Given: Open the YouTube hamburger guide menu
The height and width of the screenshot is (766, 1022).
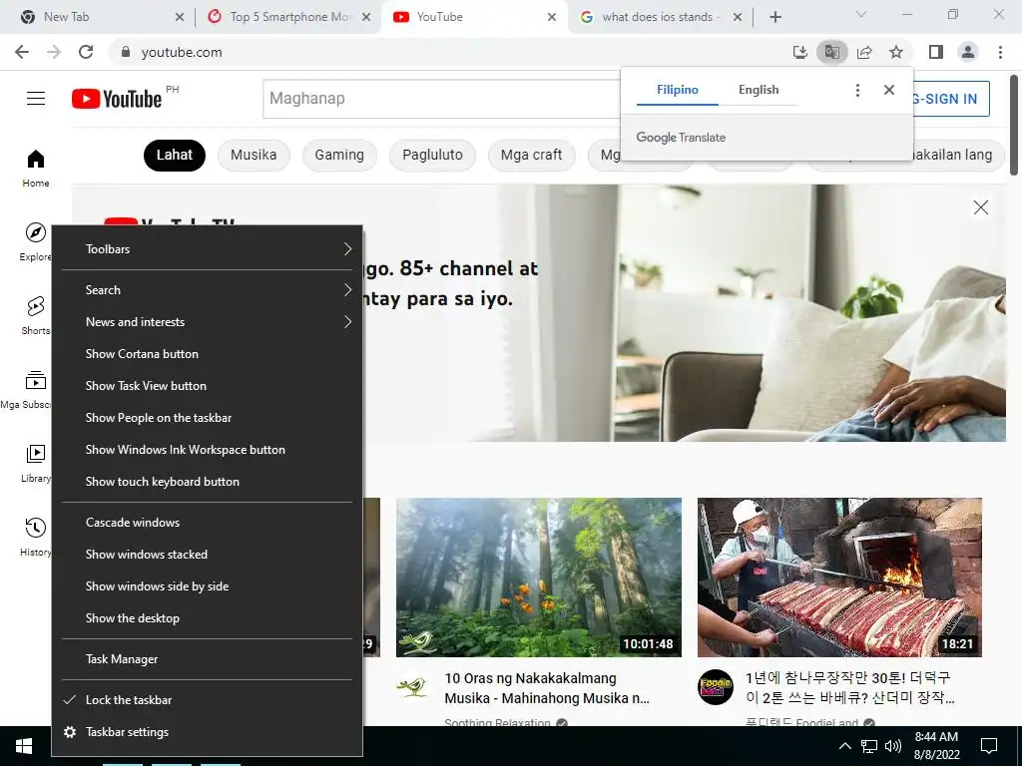Looking at the screenshot, I should 36,99.
